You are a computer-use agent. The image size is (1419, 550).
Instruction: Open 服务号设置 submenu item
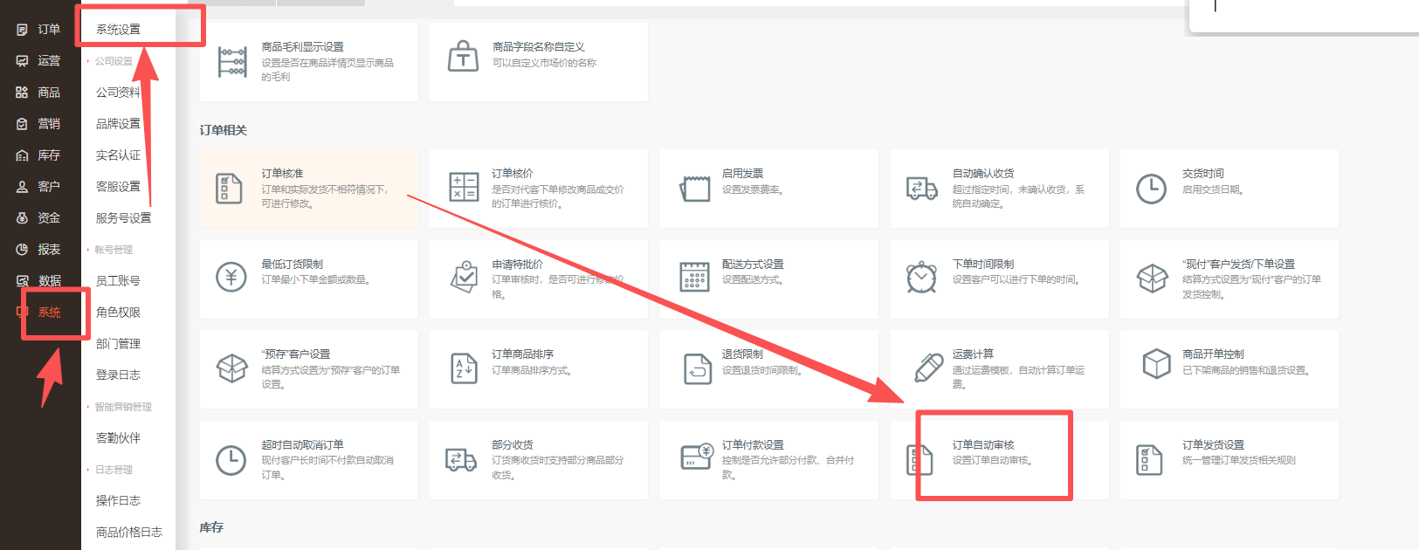(123, 218)
